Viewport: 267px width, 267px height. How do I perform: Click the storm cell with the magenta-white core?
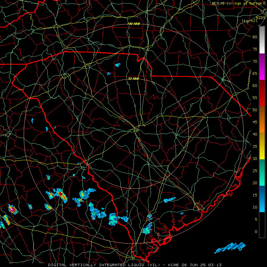[13, 209]
